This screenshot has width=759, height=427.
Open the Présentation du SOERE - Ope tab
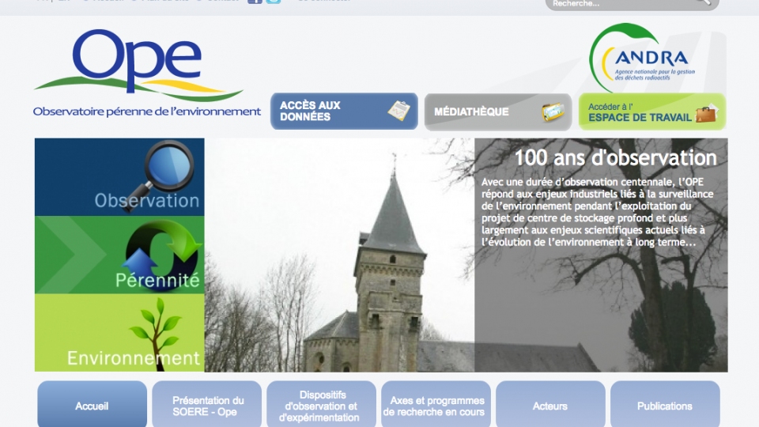pyautogui.click(x=206, y=405)
